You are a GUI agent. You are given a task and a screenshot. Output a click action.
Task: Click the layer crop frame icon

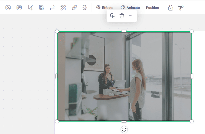[41, 7]
